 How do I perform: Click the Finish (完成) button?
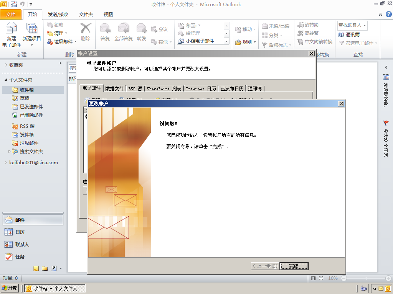click(294, 266)
